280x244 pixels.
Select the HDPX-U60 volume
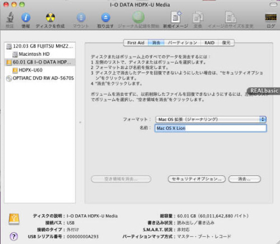[x=40, y=70]
